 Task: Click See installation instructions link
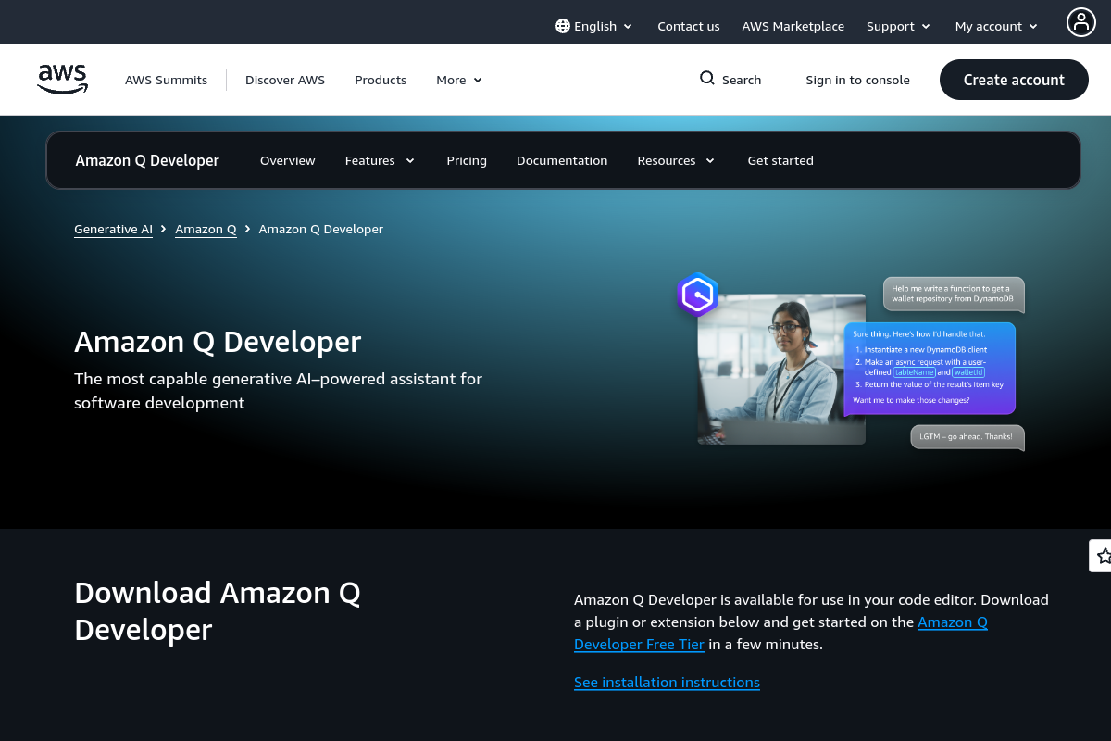[x=667, y=683]
